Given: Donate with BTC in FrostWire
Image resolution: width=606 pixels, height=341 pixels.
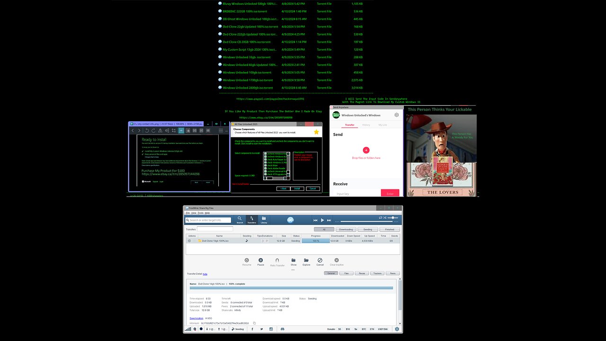Looking at the screenshot, I should [x=364, y=329].
